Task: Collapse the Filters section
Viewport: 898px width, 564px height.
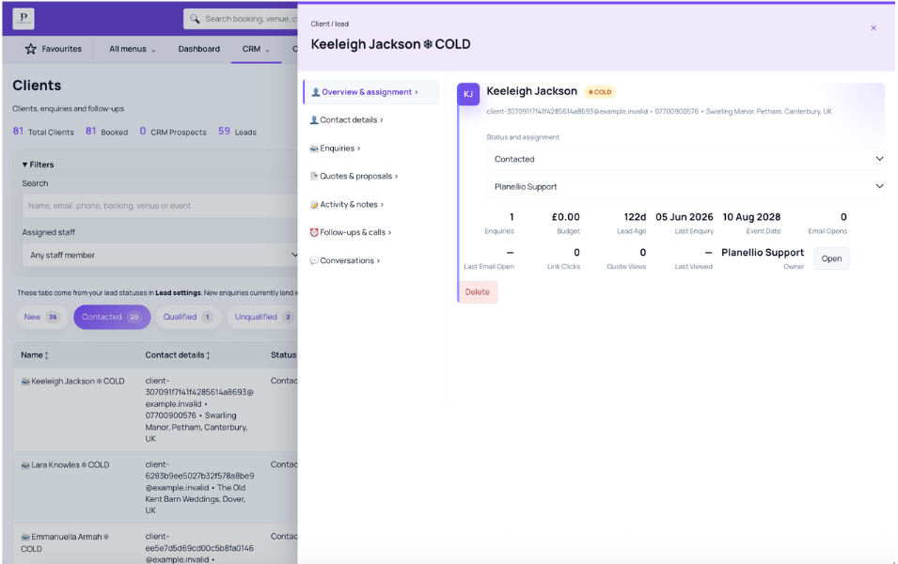Action: (38, 164)
